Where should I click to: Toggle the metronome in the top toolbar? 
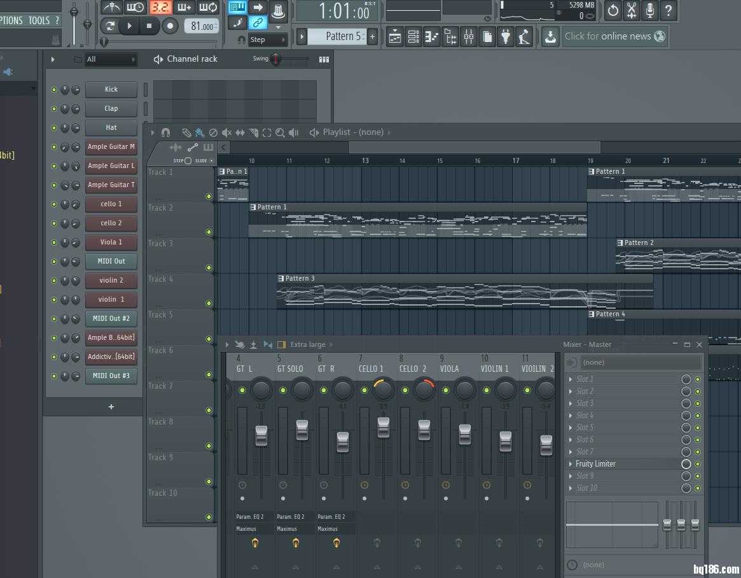coord(112,8)
